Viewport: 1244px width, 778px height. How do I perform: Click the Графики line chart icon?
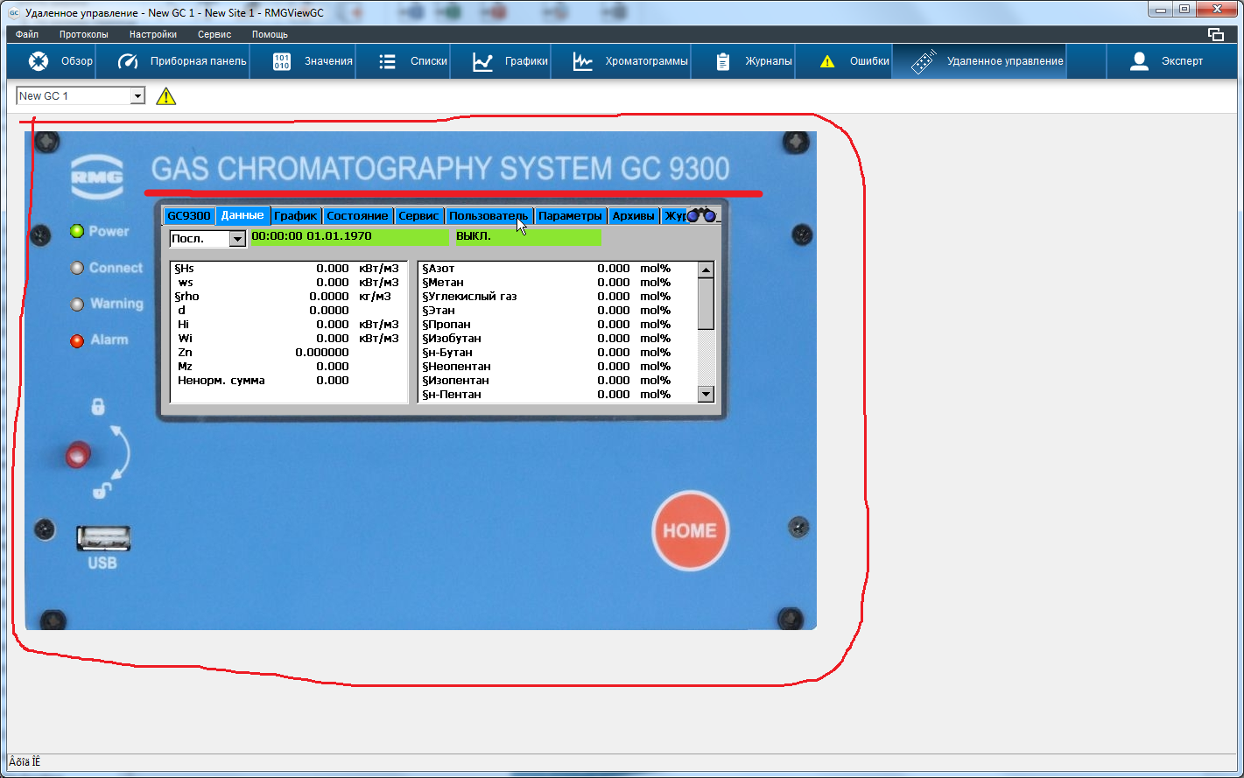tap(482, 61)
